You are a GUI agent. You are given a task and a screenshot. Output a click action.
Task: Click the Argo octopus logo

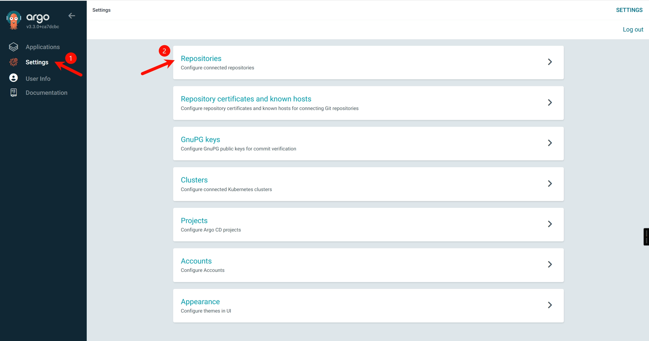click(14, 20)
